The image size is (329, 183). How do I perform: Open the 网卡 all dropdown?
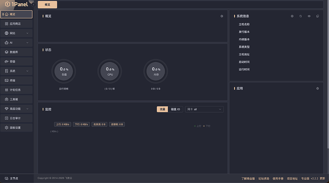click(x=205, y=109)
